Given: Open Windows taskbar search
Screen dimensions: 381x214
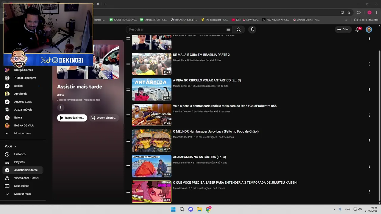Looking at the screenshot, I should pyautogui.click(x=182, y=209).
